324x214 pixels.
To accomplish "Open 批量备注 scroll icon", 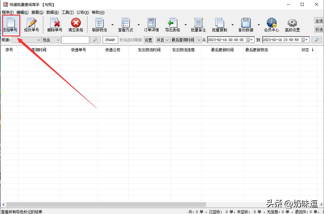I will tap(198, 25).
